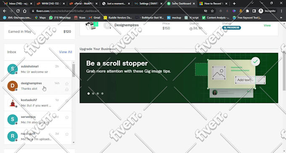Open subishstma1 avatar in inbox

tap(12, 69)
